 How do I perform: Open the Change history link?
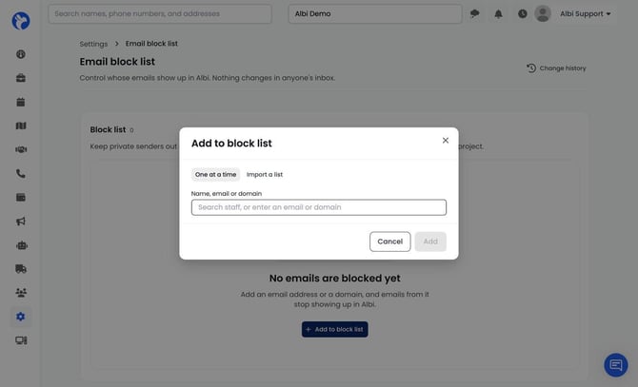[556, 68]
